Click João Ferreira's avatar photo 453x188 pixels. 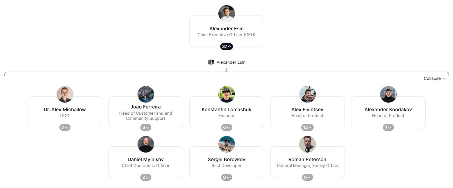point(146,94)
